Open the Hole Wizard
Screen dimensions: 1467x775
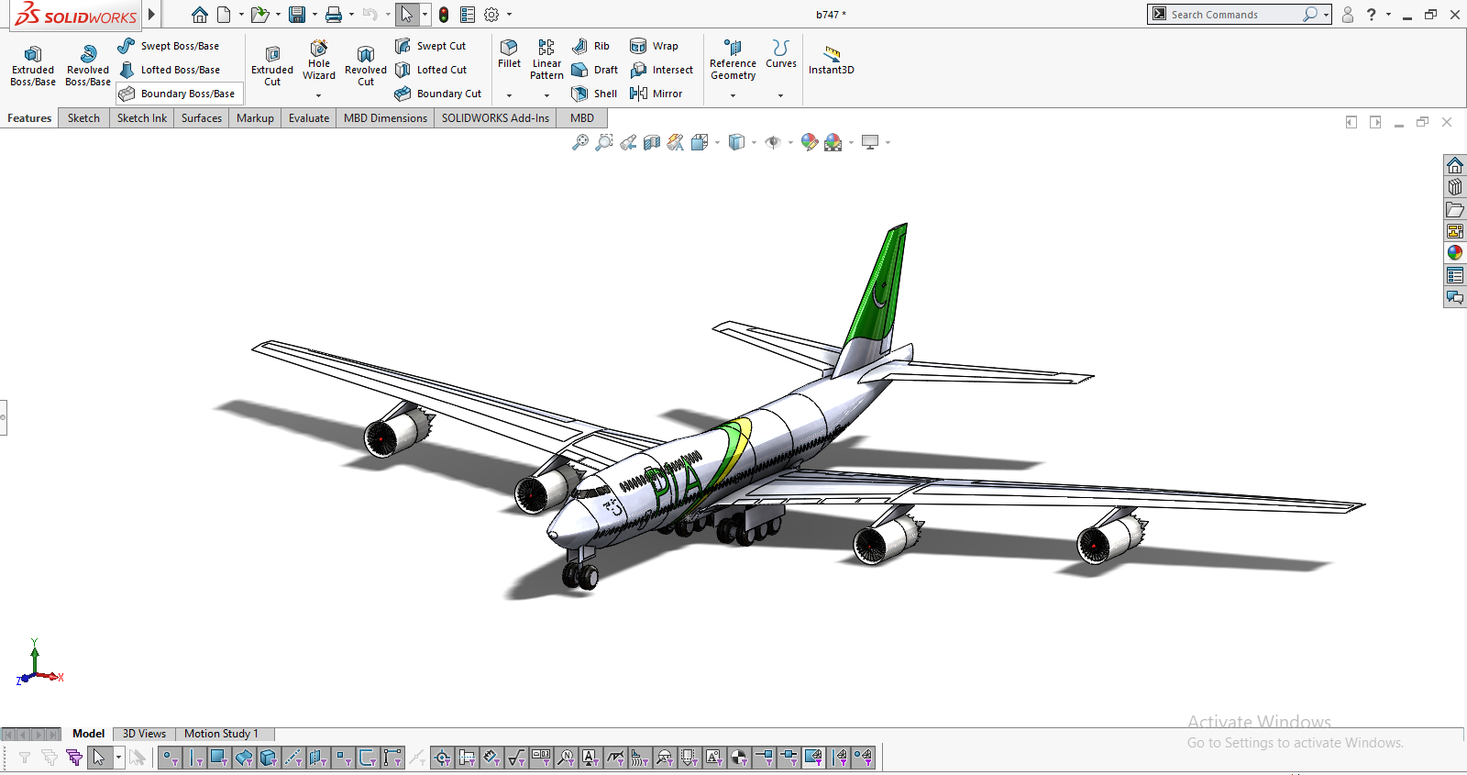click(x=319, y=61)
